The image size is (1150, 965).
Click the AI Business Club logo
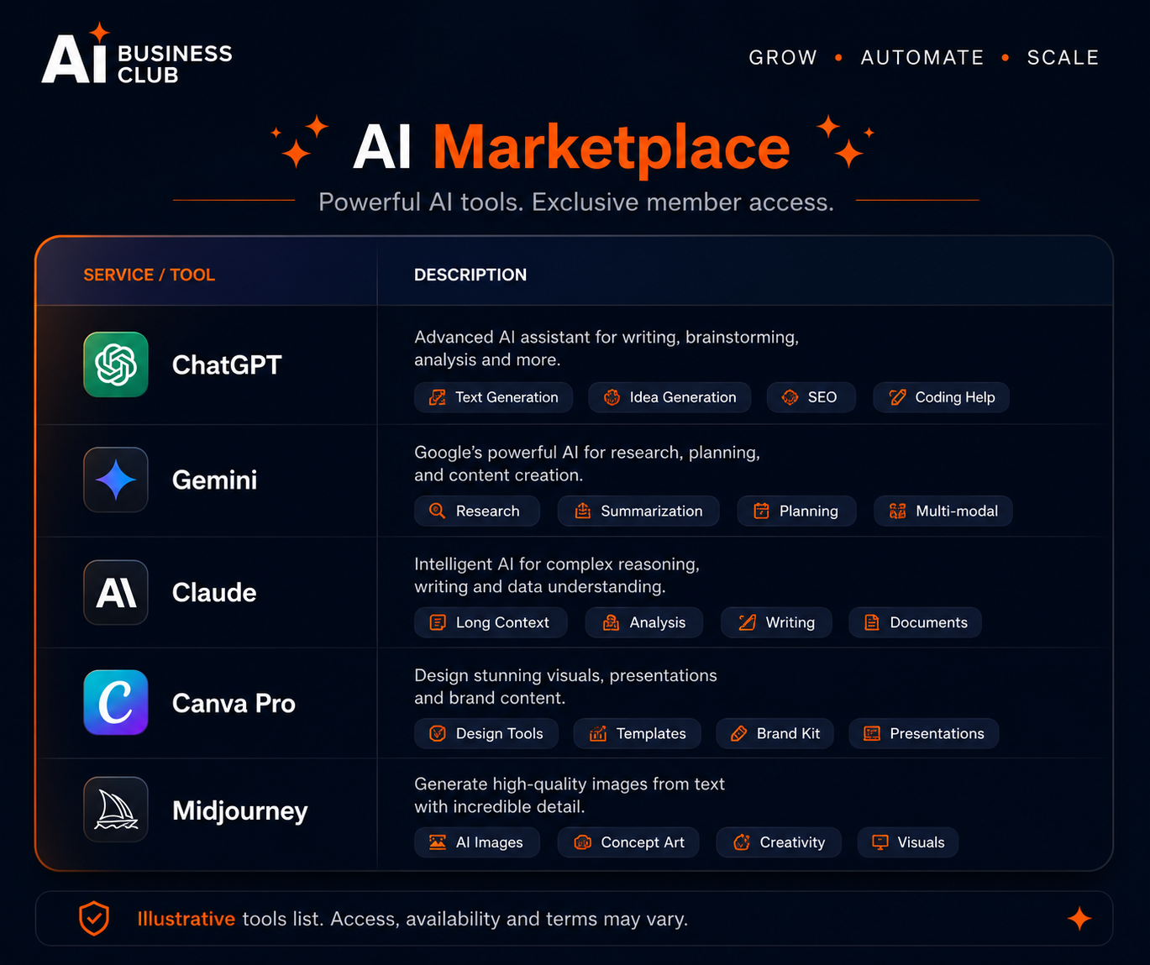(137, 55)
